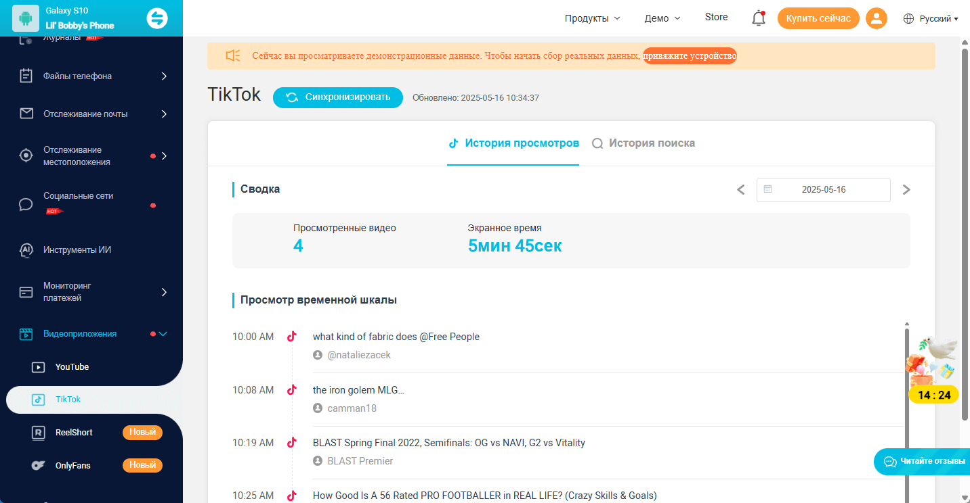Click TikTok icon beside 10:00 AM entry
This screenshot has width=970, height=503.
[x=292, y=336]
